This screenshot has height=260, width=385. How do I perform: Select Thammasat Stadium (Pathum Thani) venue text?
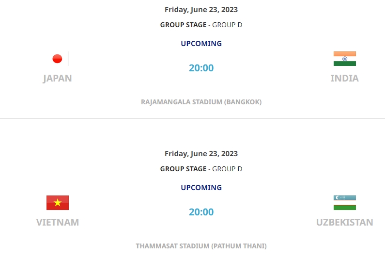[x=201, y=246]
